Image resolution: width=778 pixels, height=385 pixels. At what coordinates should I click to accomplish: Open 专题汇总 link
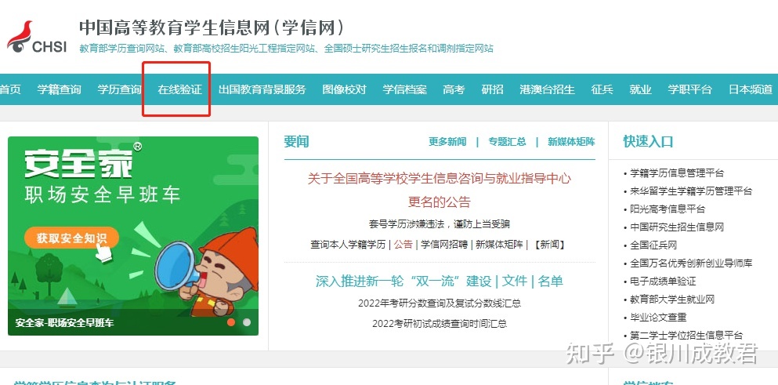pos(507,142)
